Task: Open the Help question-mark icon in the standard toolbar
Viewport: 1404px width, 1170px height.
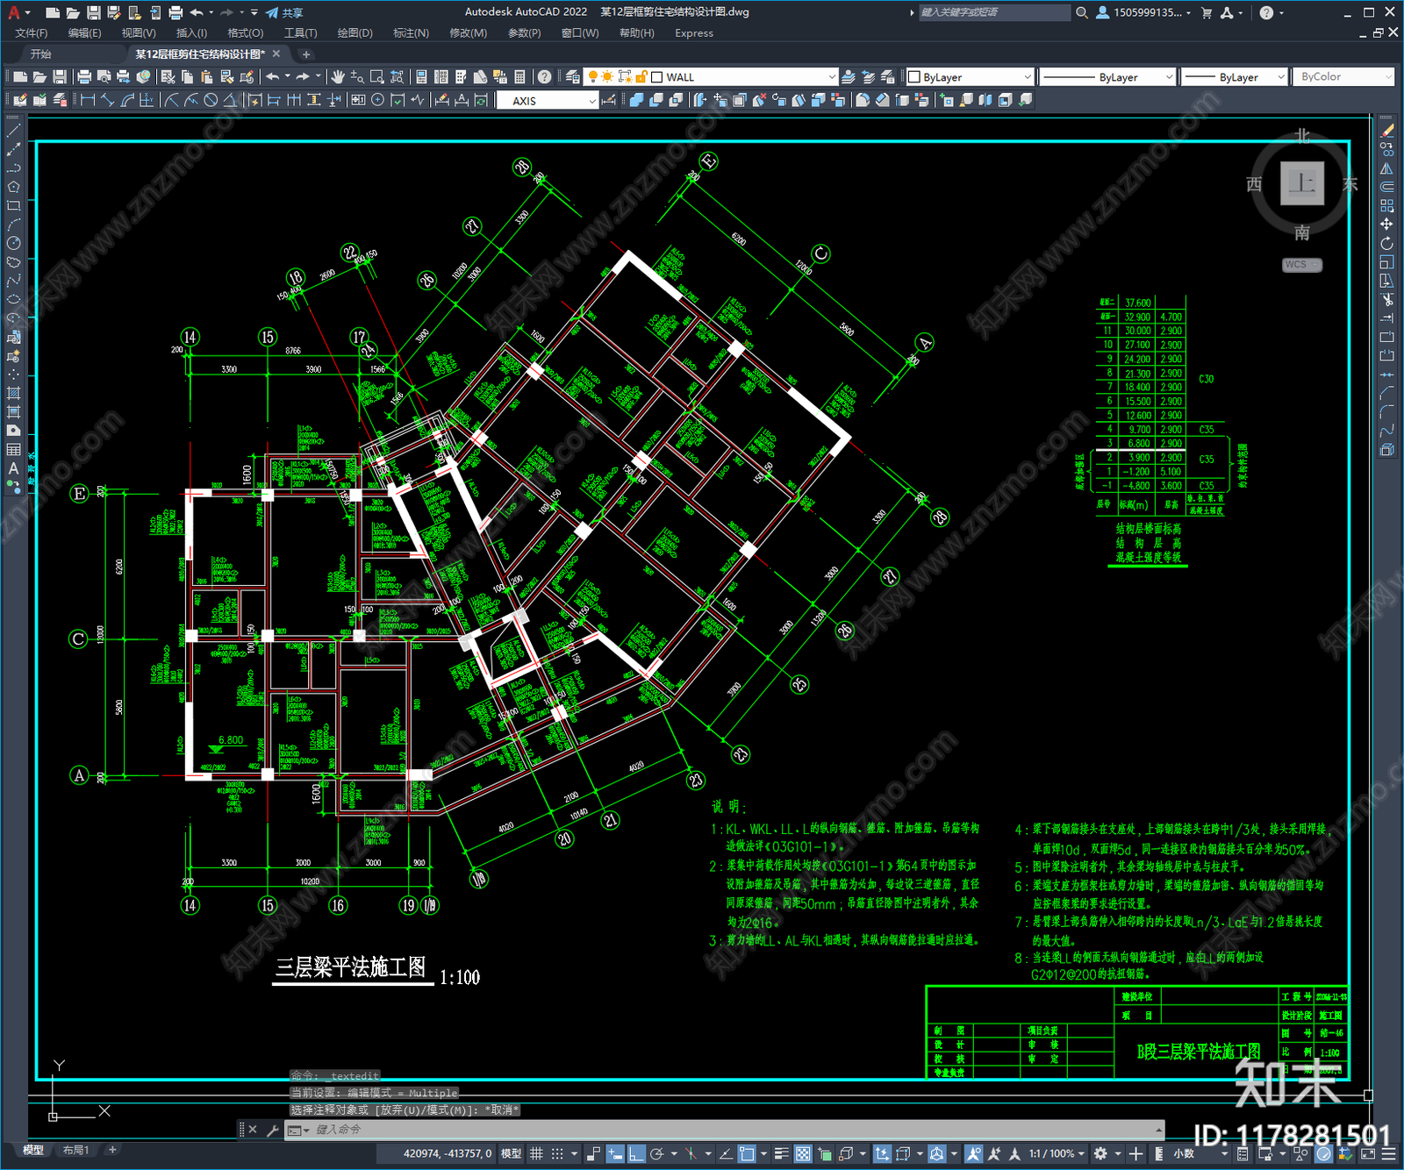Action: pyautogui.click(x=545, y=77)
